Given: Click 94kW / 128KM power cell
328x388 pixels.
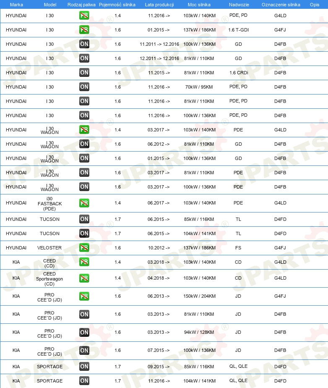Looking at the screenshot, I should point(199,332).
